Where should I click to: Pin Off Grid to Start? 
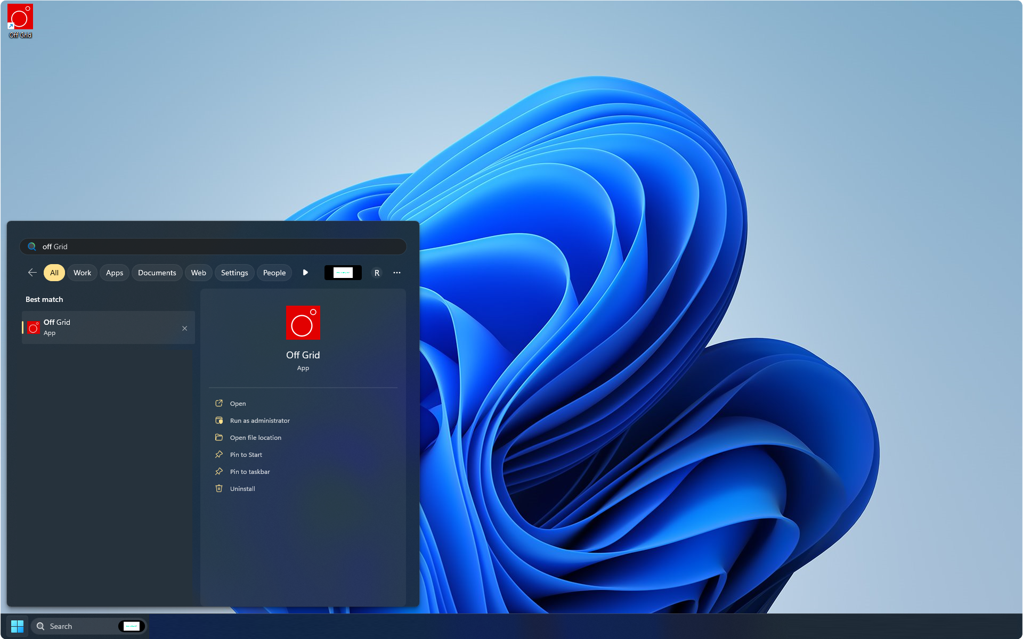[x=246, y=455]
